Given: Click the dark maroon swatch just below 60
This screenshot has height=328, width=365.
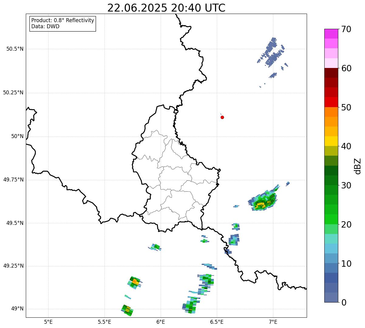Looking at the screenshot, I should (331, 73).
